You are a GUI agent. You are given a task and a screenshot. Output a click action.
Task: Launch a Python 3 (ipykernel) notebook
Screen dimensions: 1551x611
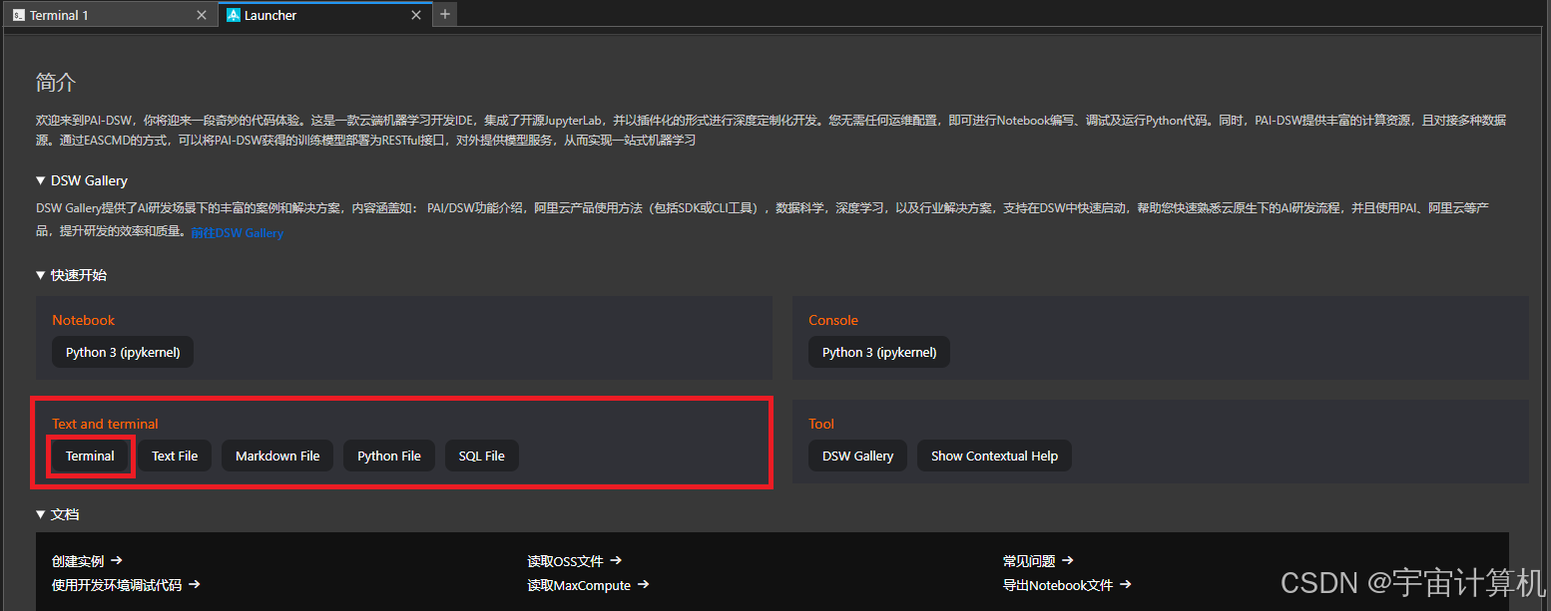point(122,352)
